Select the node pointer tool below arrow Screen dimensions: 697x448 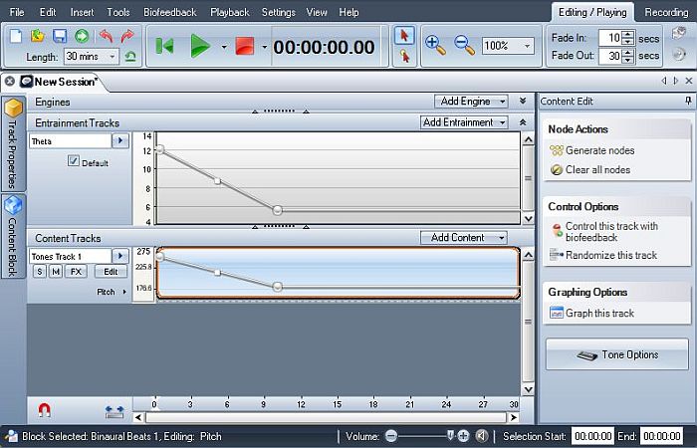pyautogui.click(x=404, y=57)
